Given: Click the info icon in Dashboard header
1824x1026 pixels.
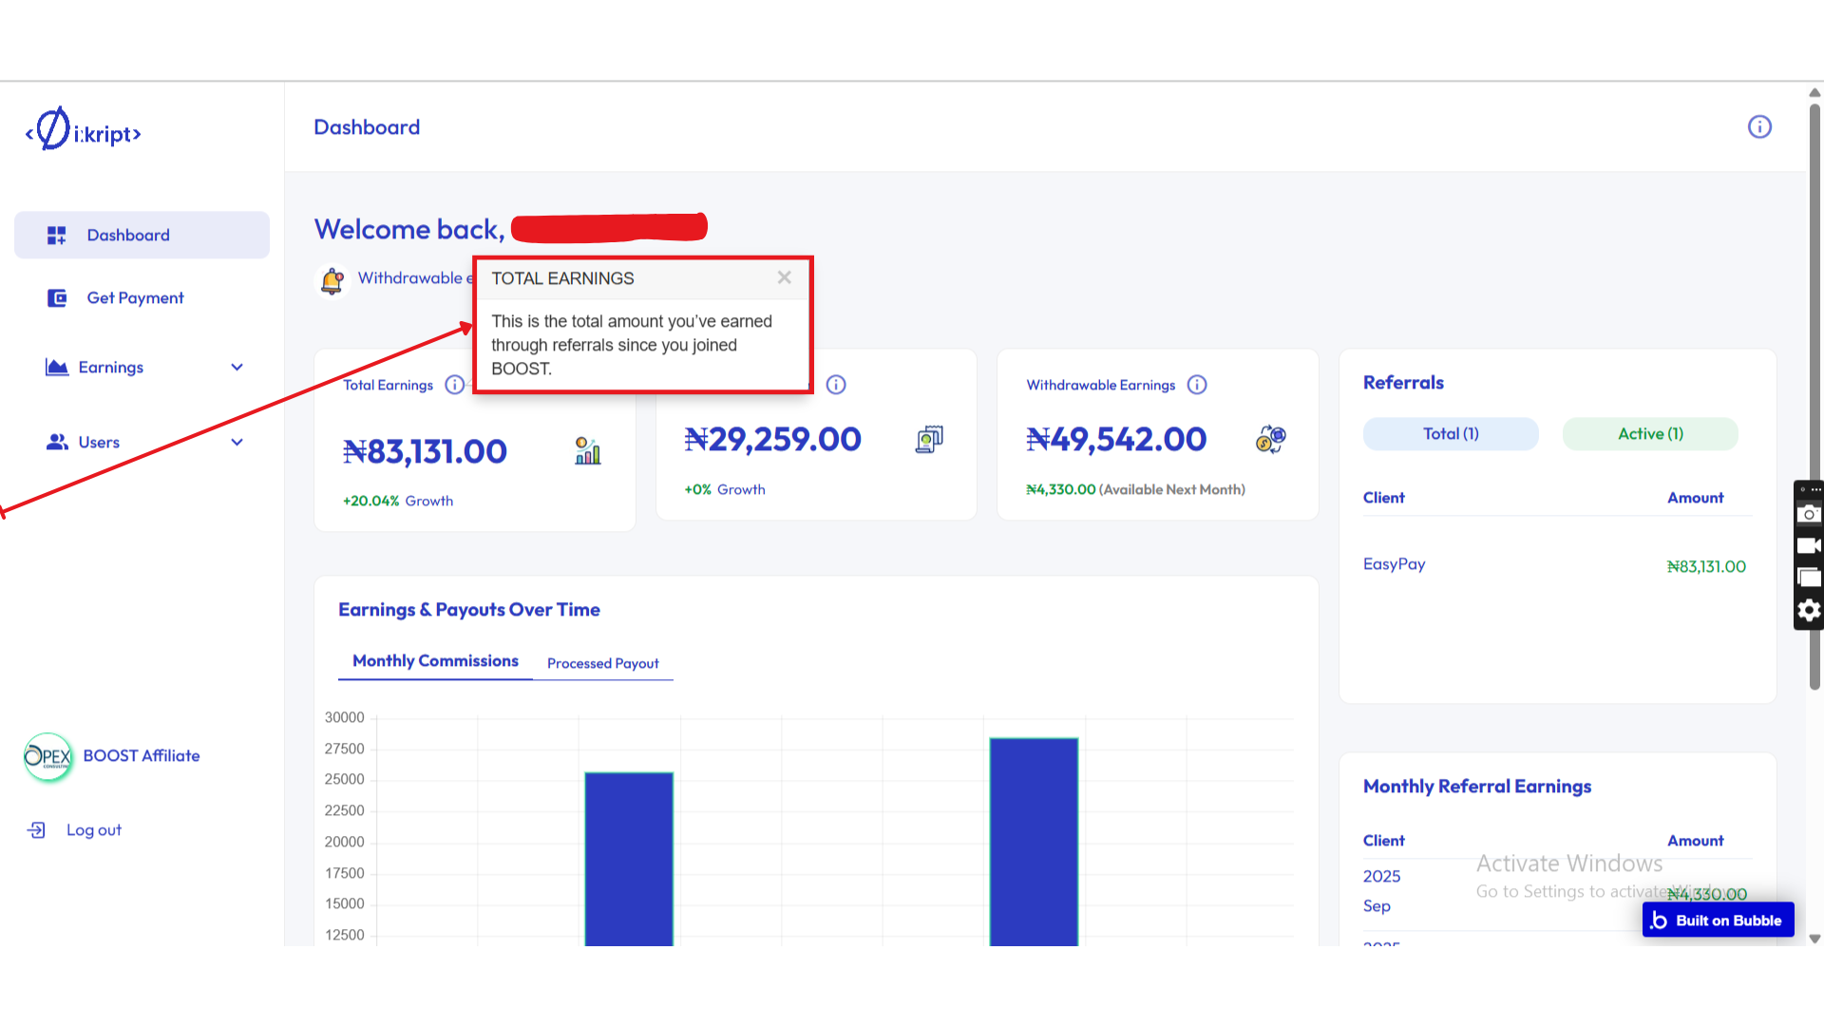Looking at the screenshot, I should [1759, 127].
